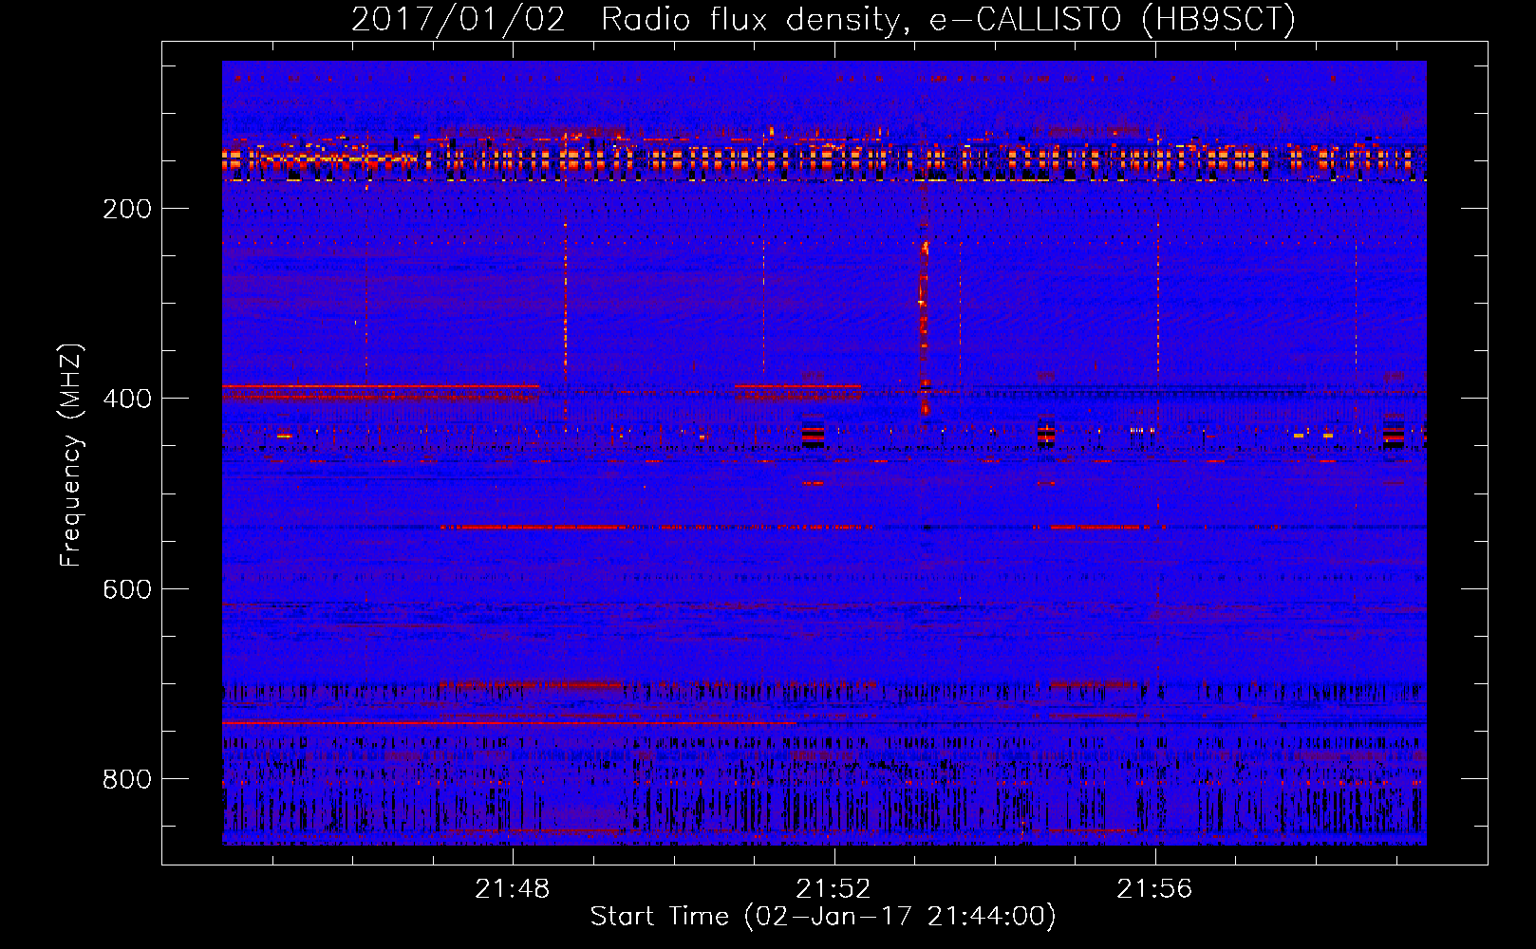The width and height of the screenshot is (1536, 949).
Task: Click the 200 frequency tick label
Action: click(127, 209)
